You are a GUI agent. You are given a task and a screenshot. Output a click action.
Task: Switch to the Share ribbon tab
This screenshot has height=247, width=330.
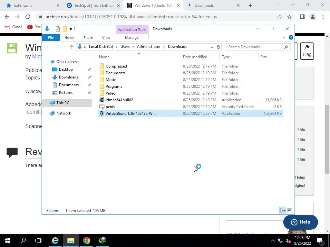(x=88, y=38)
